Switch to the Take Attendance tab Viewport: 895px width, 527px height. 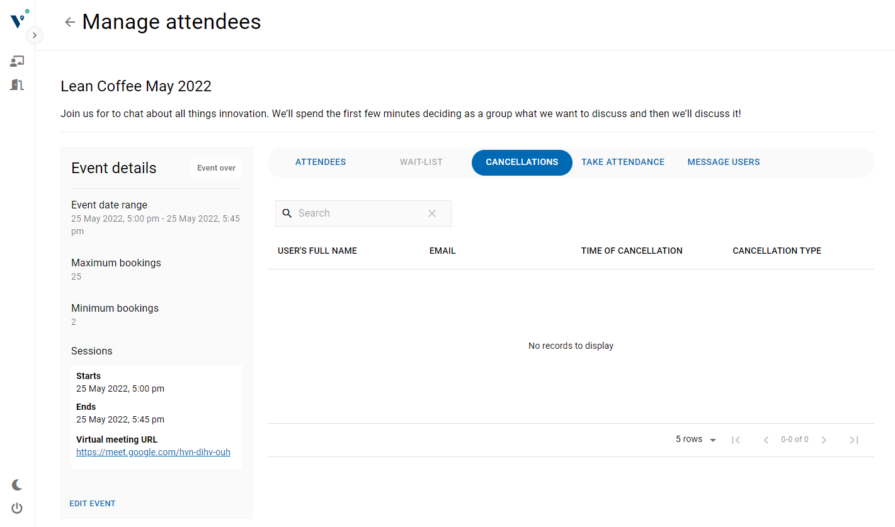[622, 162]
